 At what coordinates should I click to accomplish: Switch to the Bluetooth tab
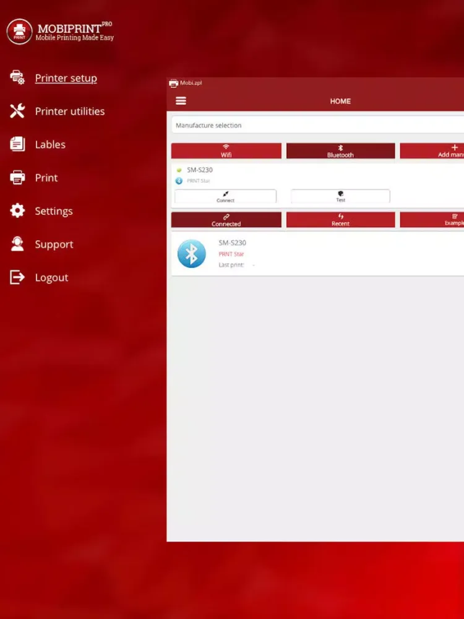[x=340, y=151]
